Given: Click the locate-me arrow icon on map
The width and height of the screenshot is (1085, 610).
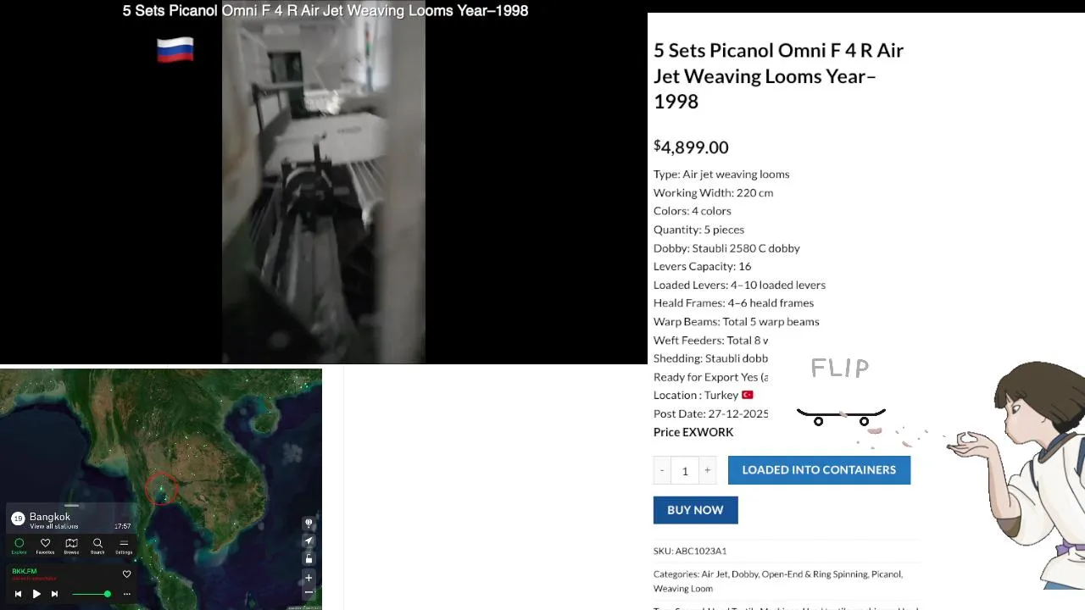Looking at the screenshot, I should click(309, 541).
